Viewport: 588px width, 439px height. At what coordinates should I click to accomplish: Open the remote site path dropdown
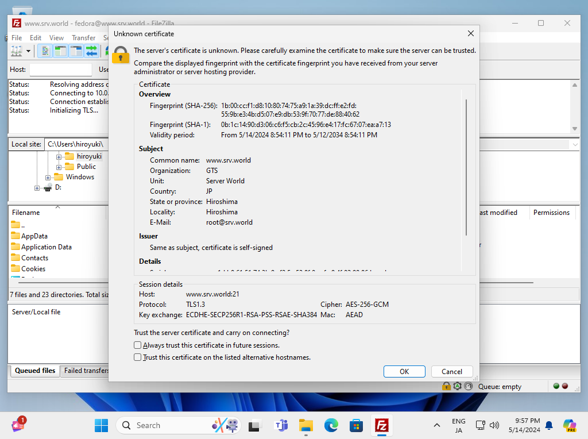pos(575,144)
